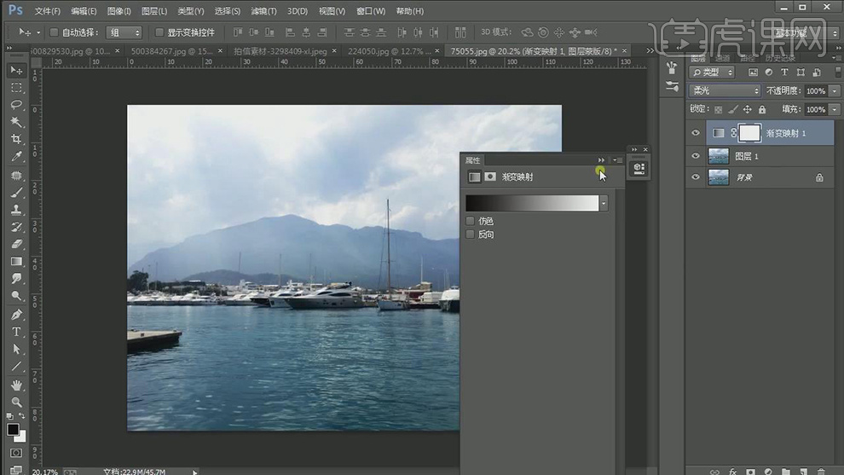Image resolution: width=844 pixels, height=475 pixels.
Task: Activate the Zoom tool
Action: coord(16,402)
